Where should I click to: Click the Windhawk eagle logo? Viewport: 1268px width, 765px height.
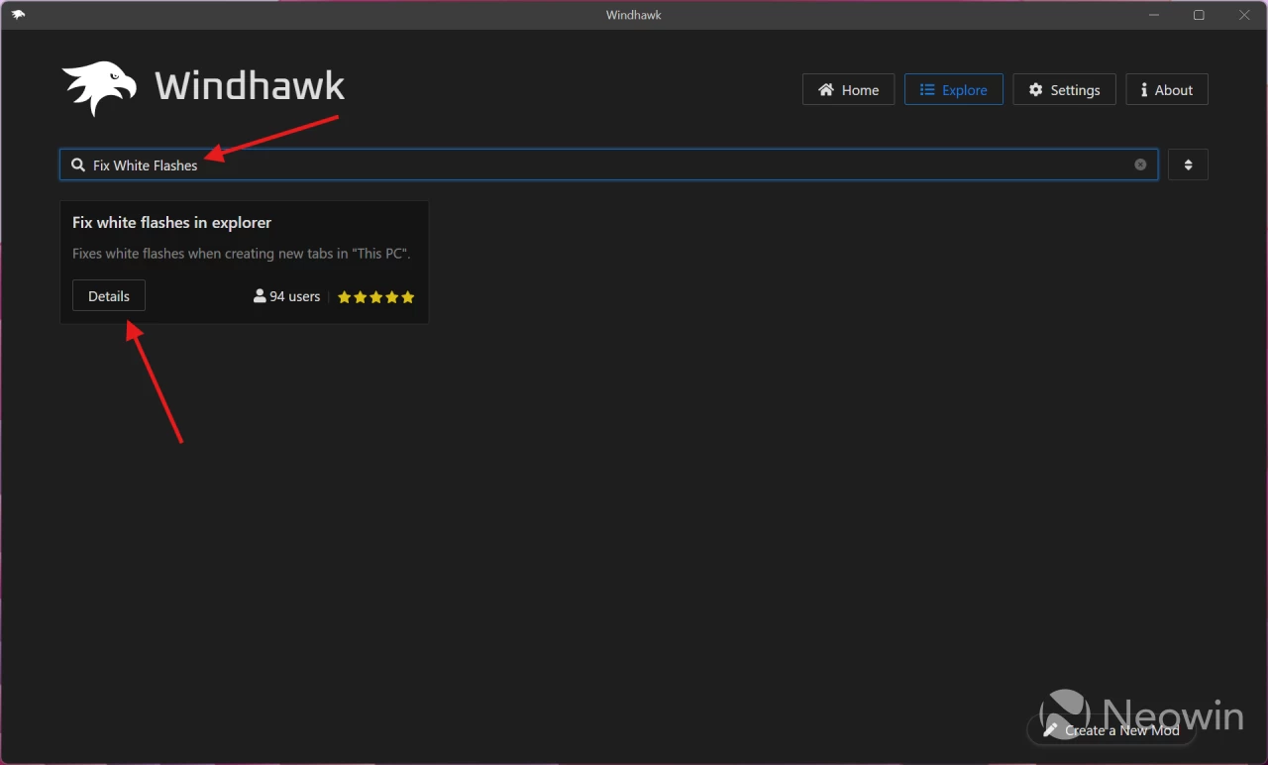(x=98, y=87)
